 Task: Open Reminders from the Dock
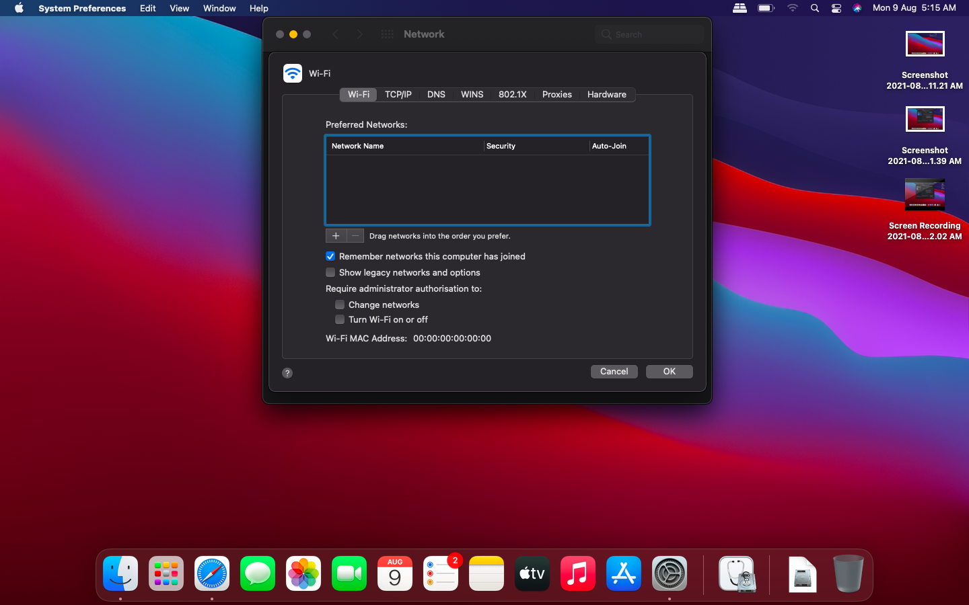pos(441,573)
